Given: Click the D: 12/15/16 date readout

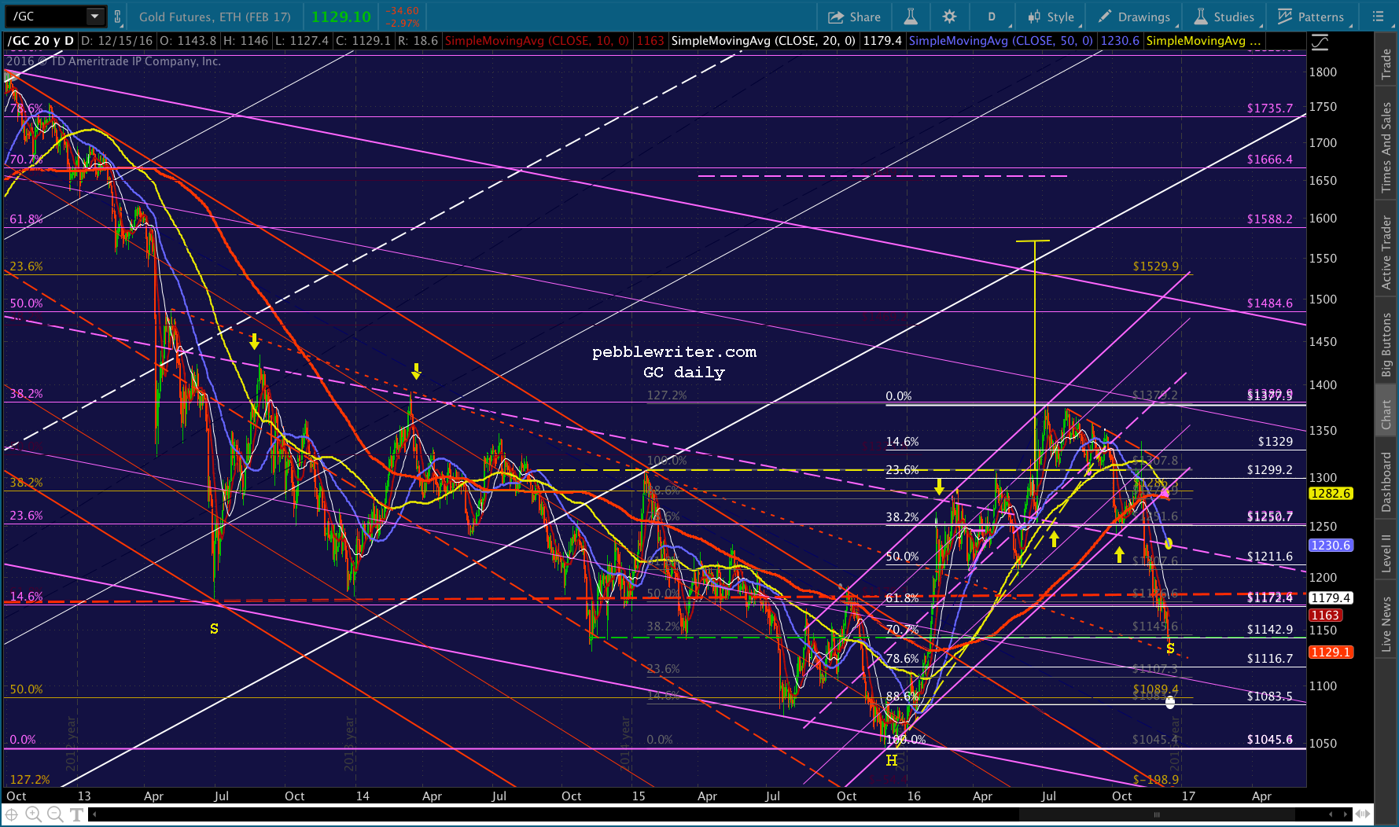Looking at the screenshot, I should coord(116,41).
